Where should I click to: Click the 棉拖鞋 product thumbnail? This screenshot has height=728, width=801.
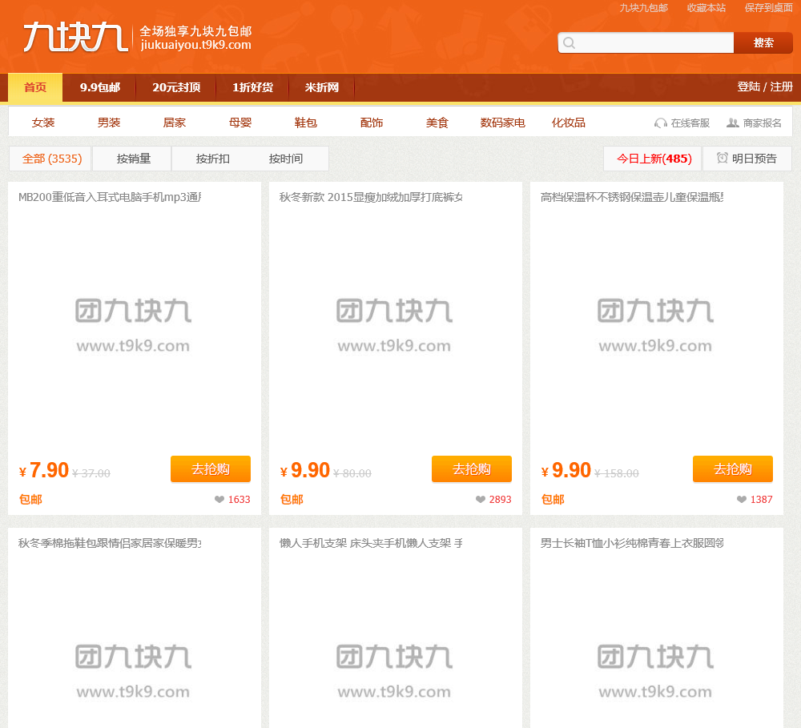[x=133, y=644]
